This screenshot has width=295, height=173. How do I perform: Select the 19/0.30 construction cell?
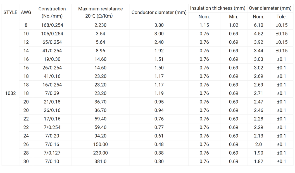[52, 59]
